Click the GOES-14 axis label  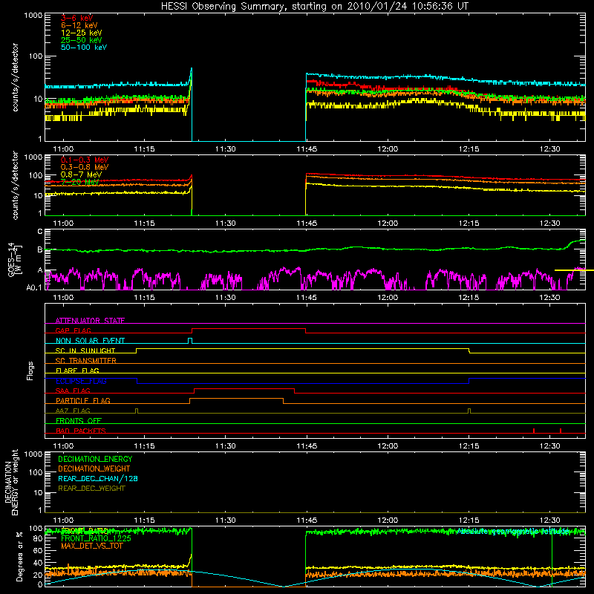pos(15,260)
